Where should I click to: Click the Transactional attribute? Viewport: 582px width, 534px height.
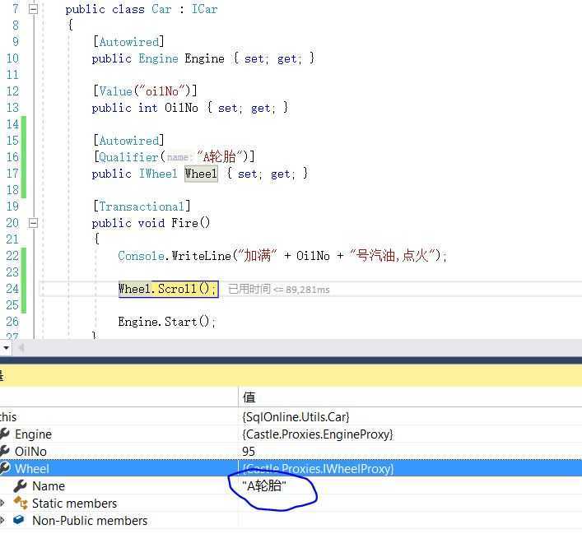(x=142, y=207)
